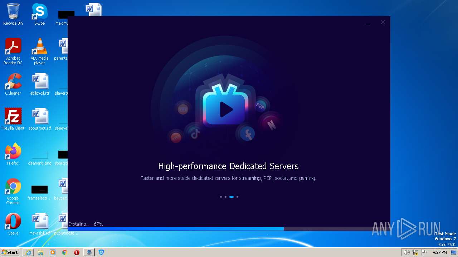
Task: Jump to the second carousel slide dot
Action: click(x=225, y=197)
